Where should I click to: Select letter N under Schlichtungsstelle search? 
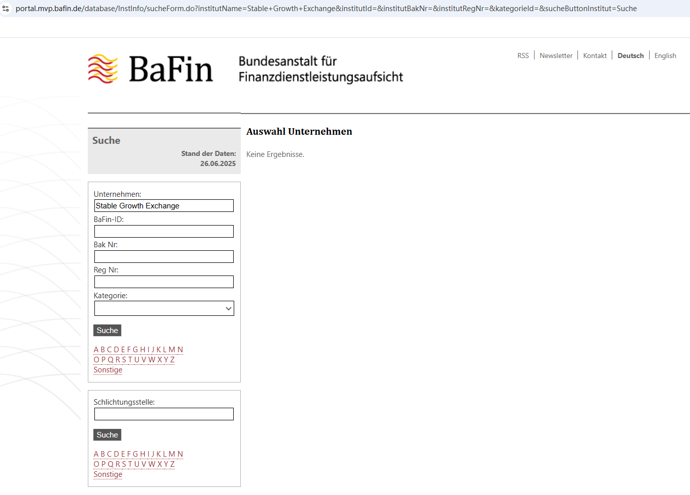pos(180,454)
